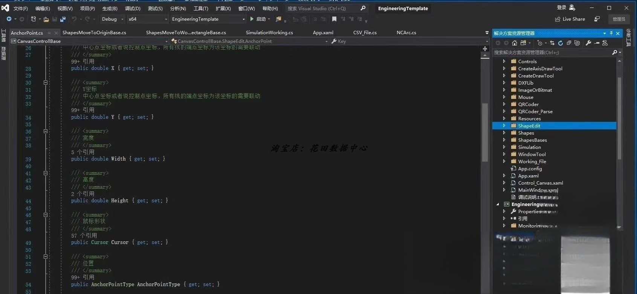Expand the ShapeEdit folder

point(504,126)
